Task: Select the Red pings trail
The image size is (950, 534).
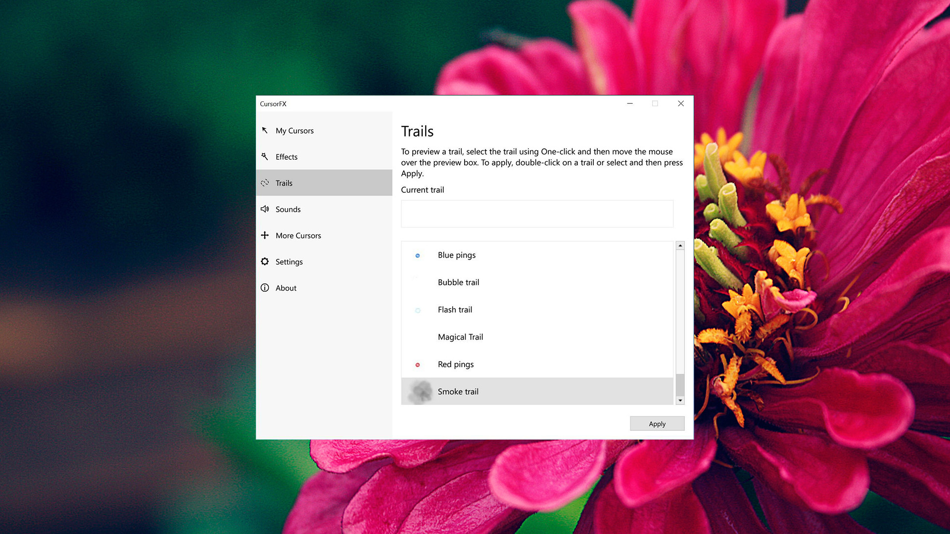Action: pyautogui.click(x=455, y=364)
